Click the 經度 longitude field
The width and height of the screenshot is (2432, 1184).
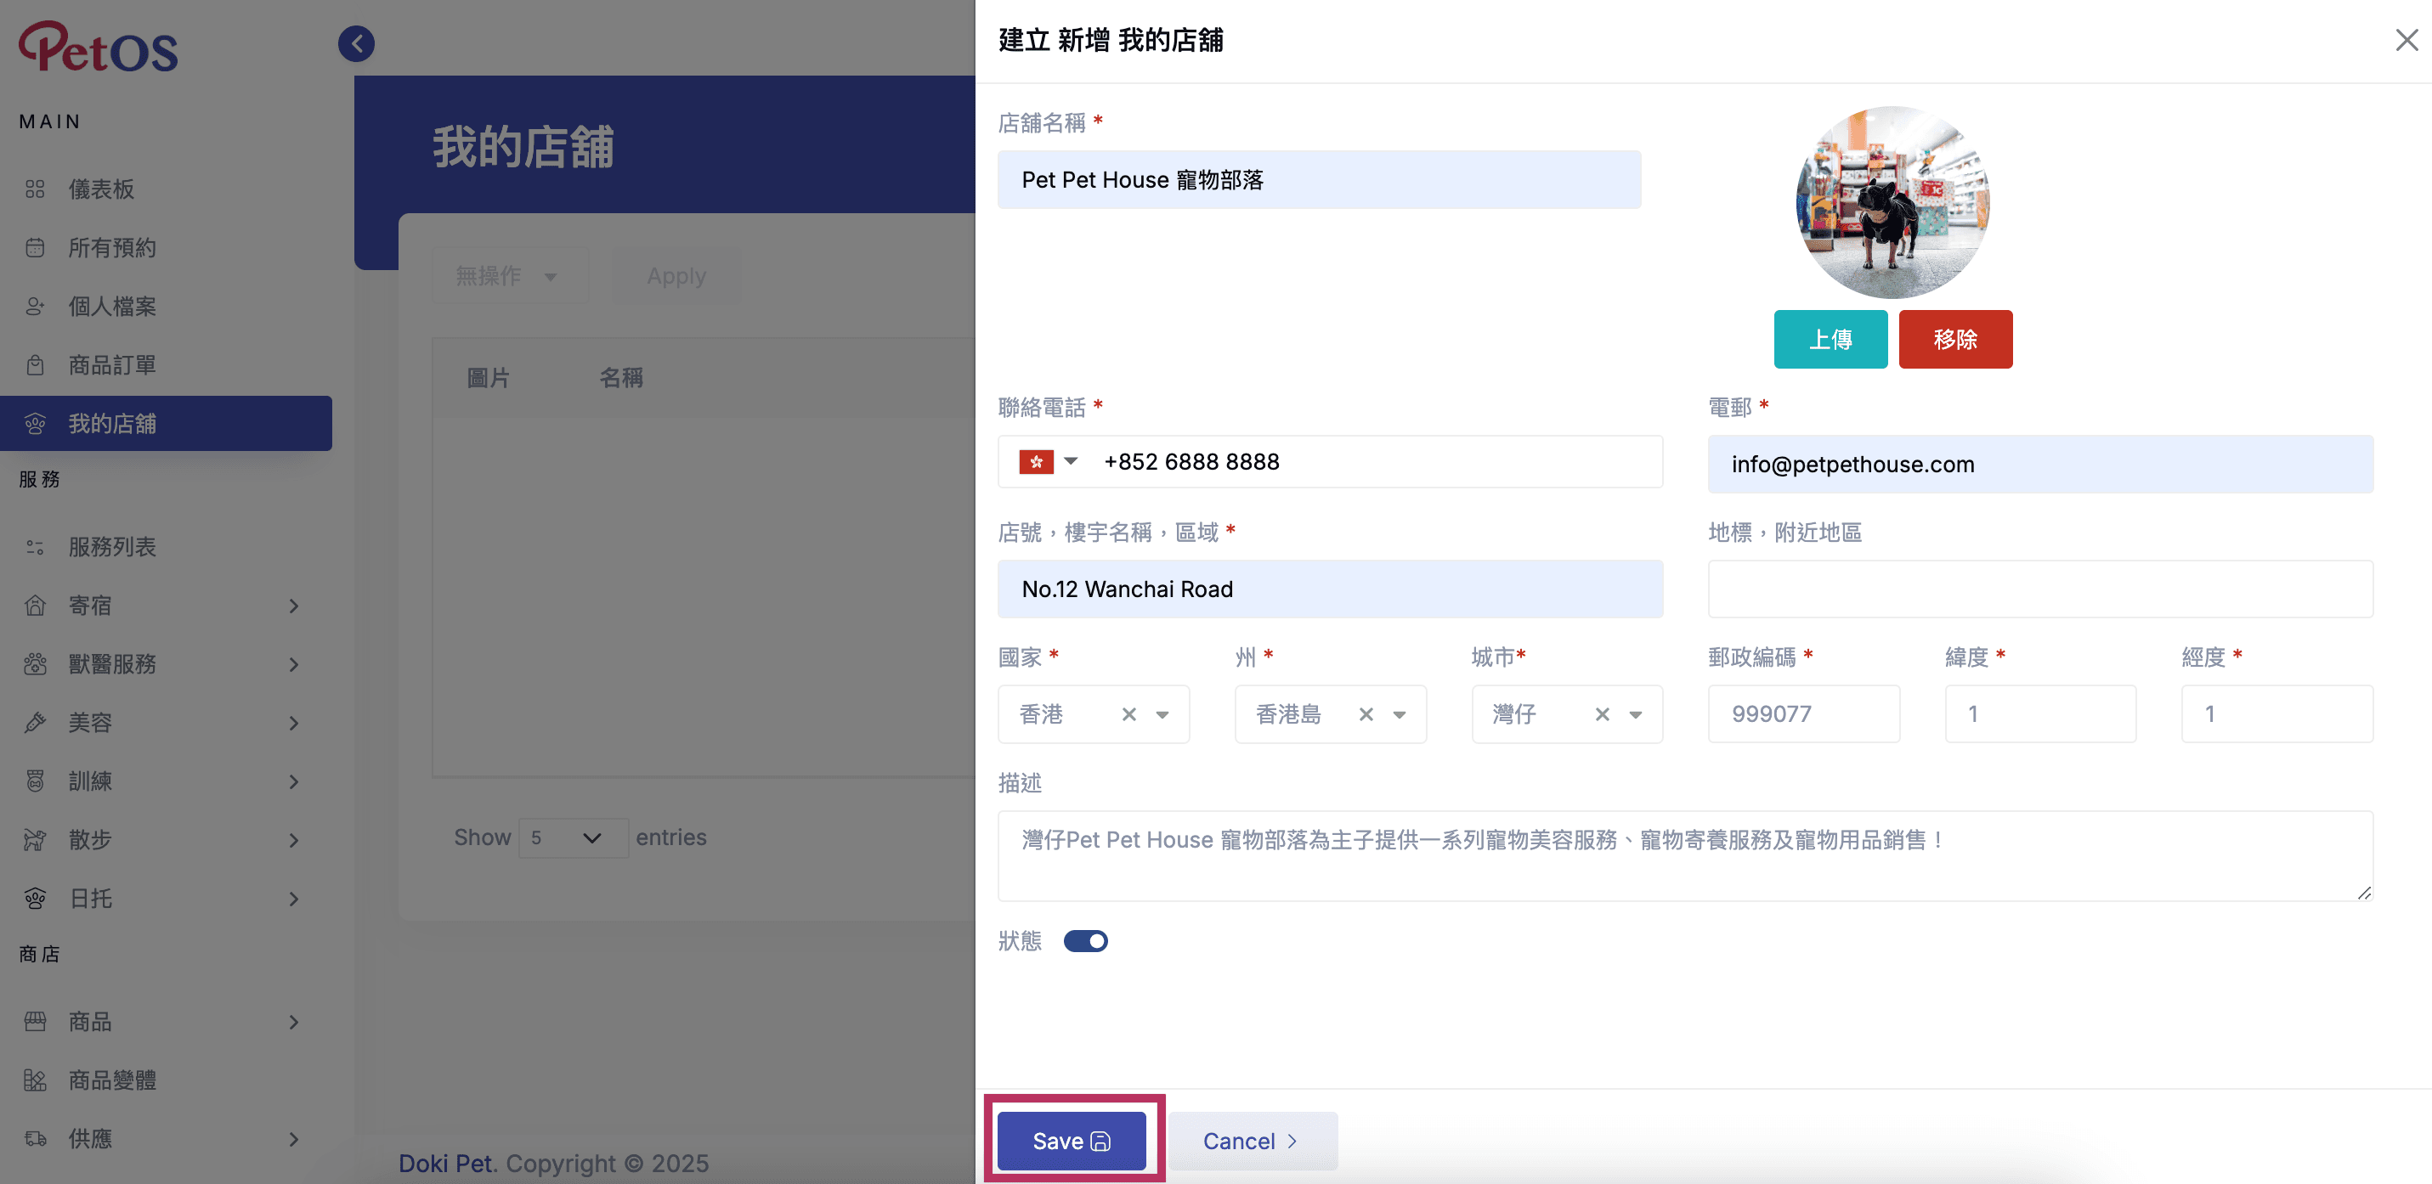(x=2277, y=714)
